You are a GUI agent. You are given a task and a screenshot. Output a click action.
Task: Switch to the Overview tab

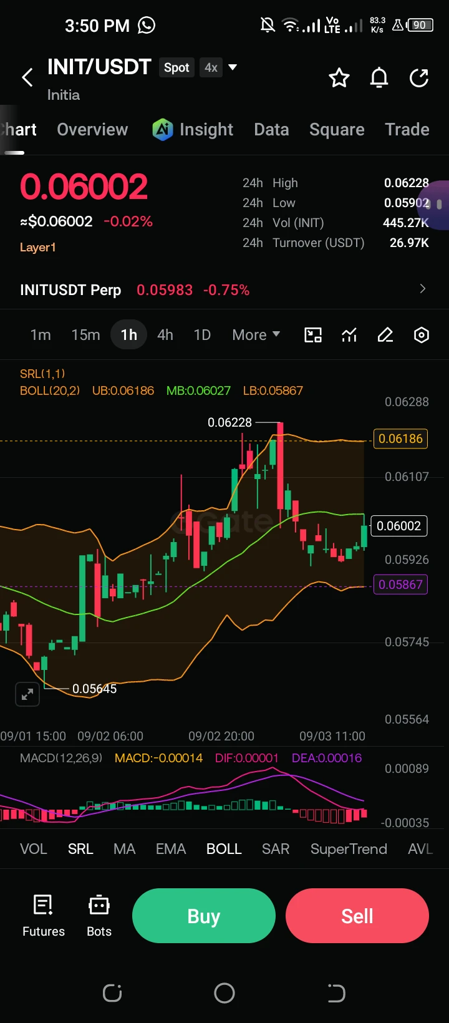pos(92,129)
